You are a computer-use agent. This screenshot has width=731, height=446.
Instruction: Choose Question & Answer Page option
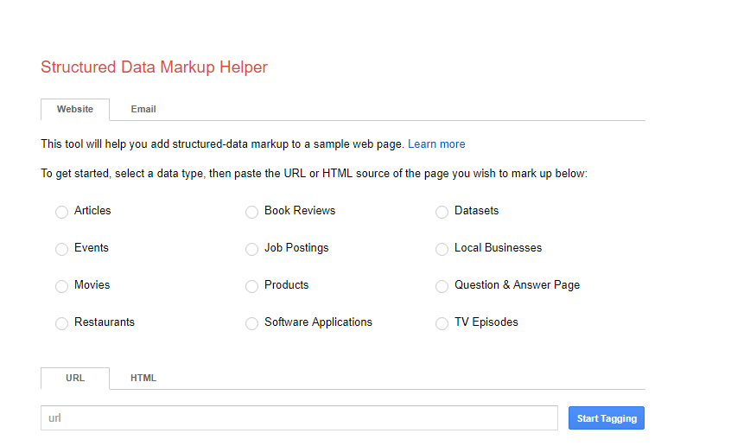pos(442,286)
